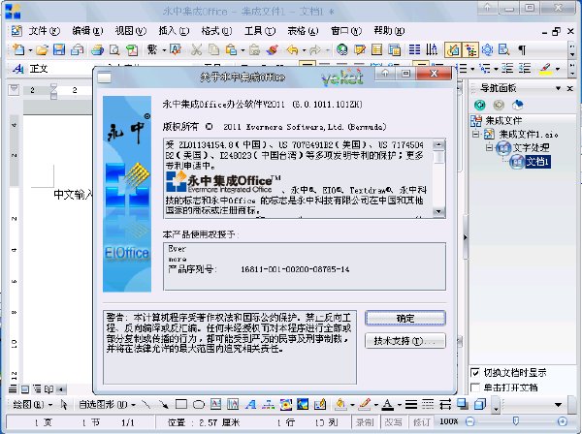This screenshot has width=582, height=434.
Task: Click the 3D effect cube icon in the drawing toolbar
Action: tap(480, 404)
